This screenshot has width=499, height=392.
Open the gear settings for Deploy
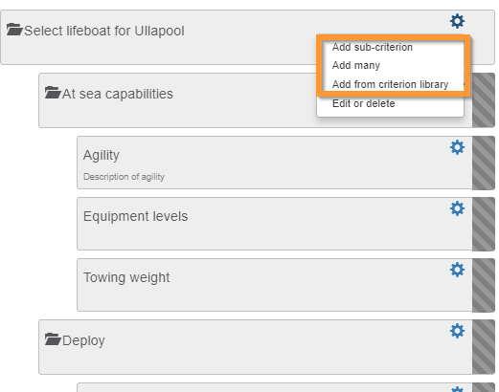[457, 331]
